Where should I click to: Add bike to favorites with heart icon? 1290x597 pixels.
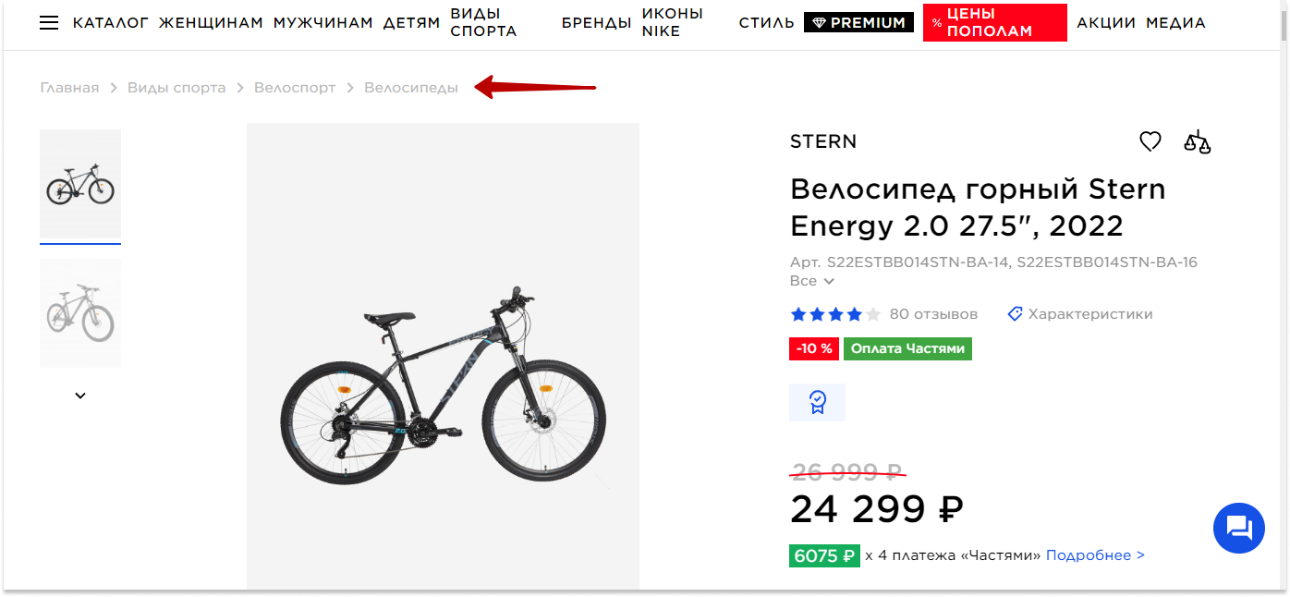(1150, 142)
